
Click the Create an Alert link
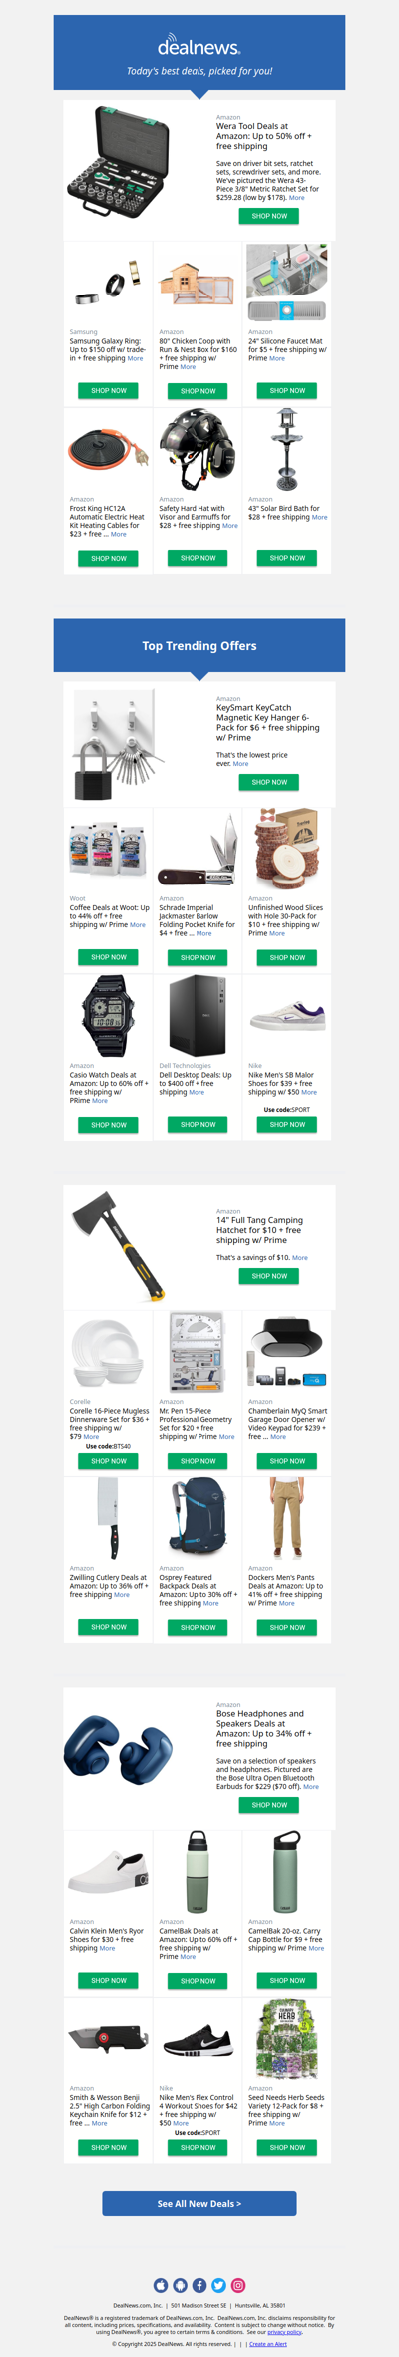(268, 2344)
